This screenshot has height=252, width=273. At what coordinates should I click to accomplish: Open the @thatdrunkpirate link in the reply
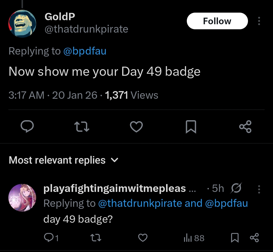(140, 203)
